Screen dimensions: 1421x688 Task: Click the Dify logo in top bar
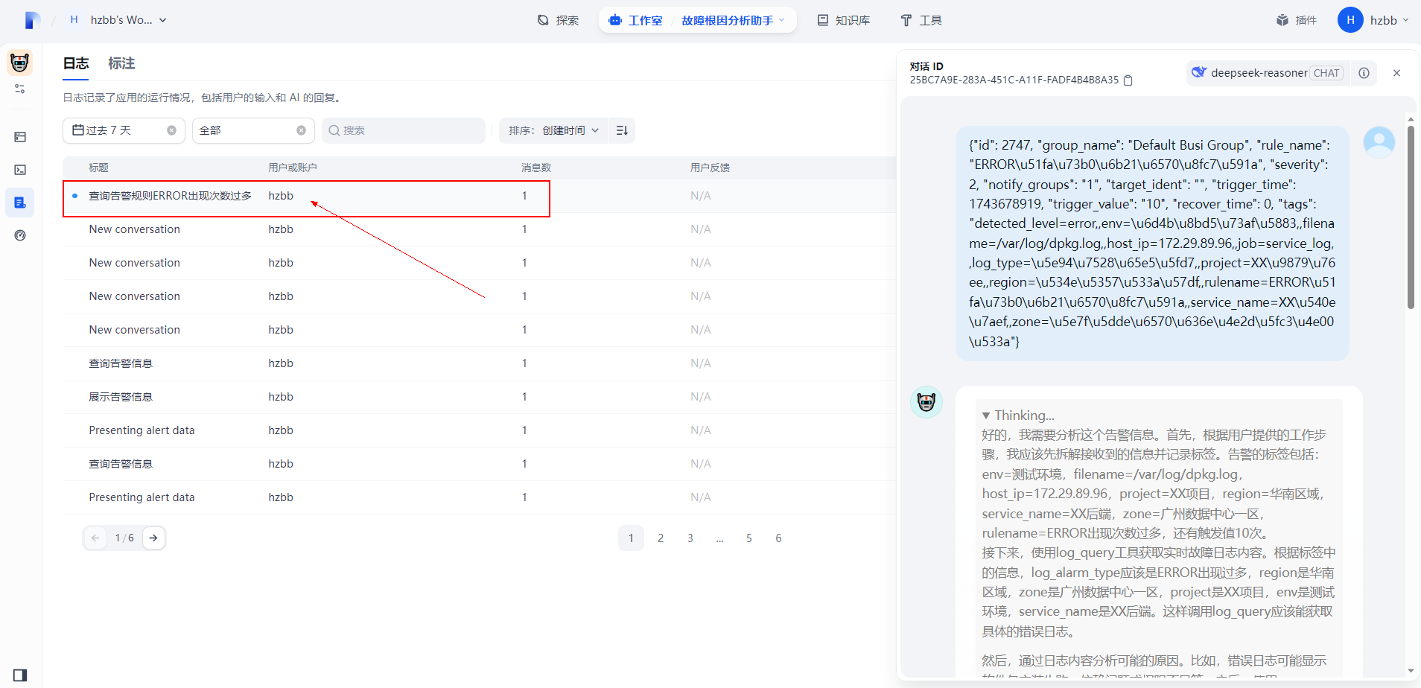31,20
